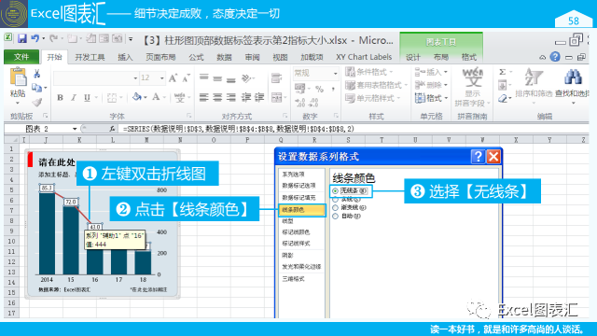Select the 渐变线 radio option
This screenshot has height=336, width=597.
[335, 207]
